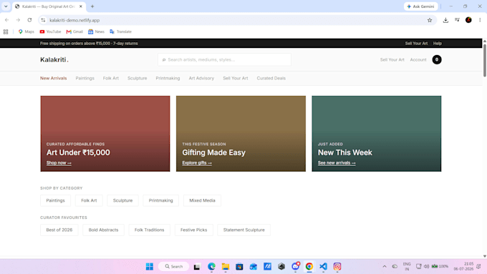Open the YouTube bookmark
Image resolution: width=487 pixels, height=274 pixels.
coord(50,31)
